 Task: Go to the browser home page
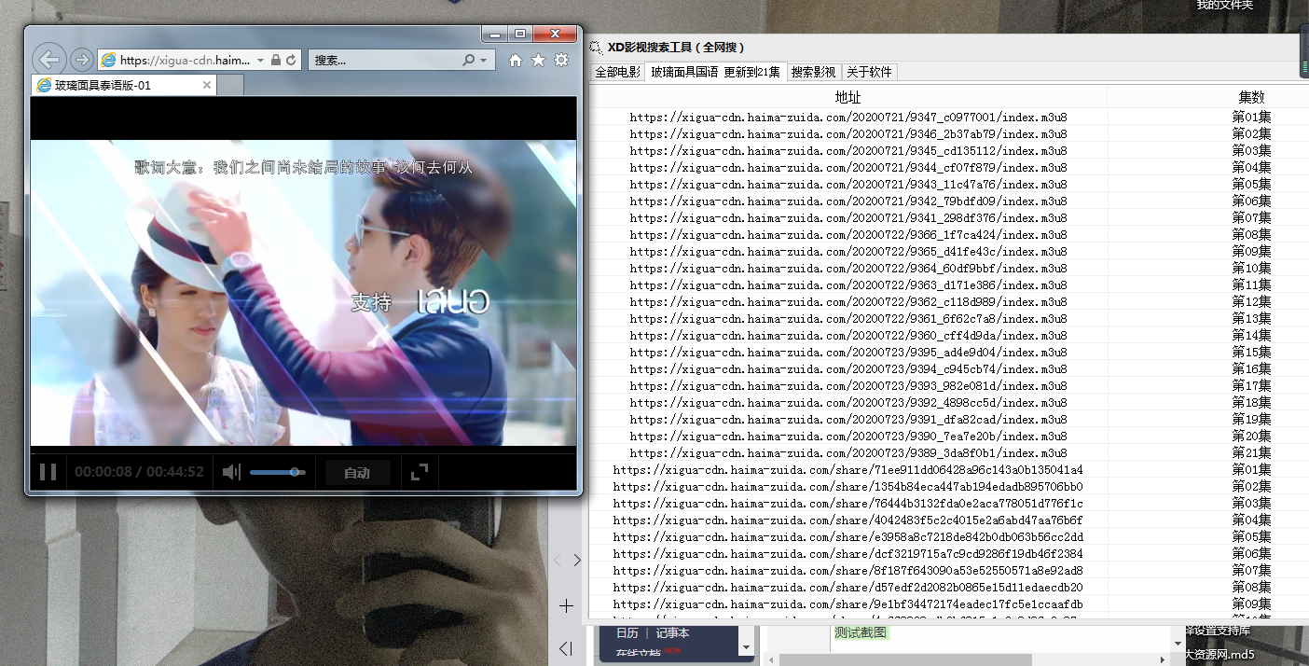[x=516, y=60]
